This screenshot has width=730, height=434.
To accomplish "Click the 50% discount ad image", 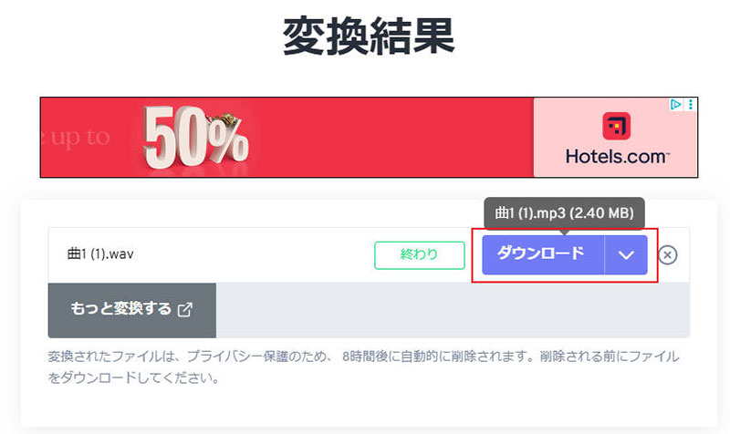I will pos(195,139).
